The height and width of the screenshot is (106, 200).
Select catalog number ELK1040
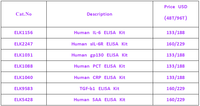pos(23,77)
